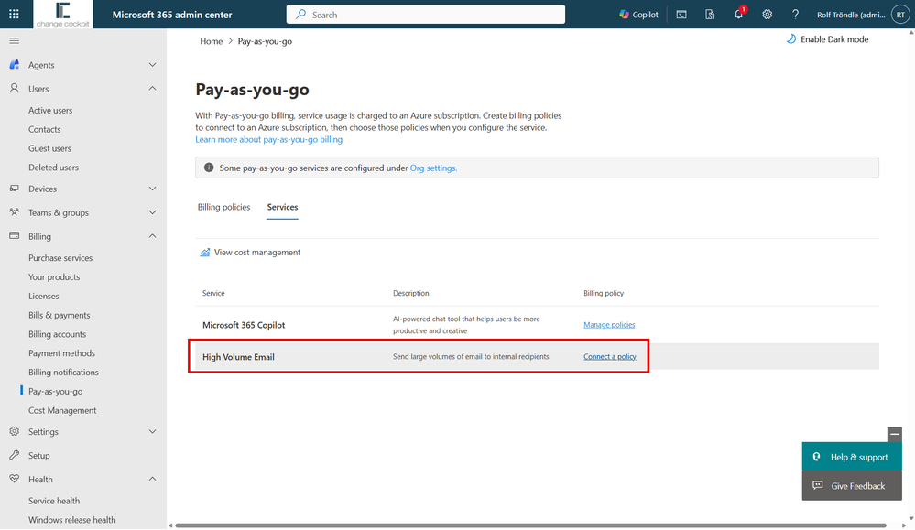Collapse the Billing section chevron
915x530 pixels.
point(152,236)
